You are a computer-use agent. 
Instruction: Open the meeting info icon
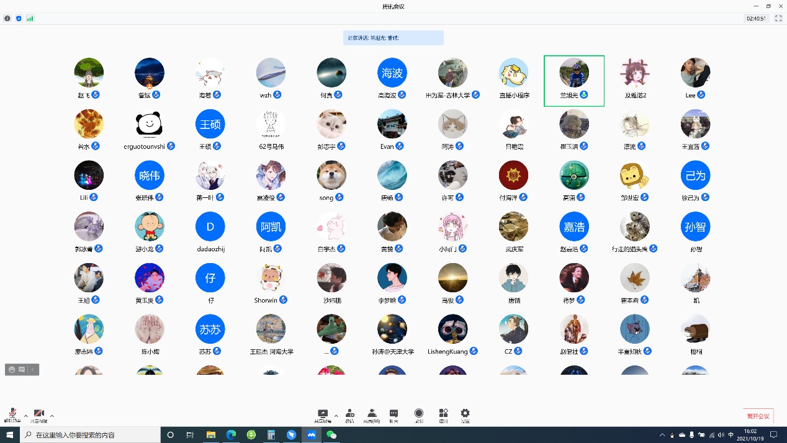(x=7, y=19)
